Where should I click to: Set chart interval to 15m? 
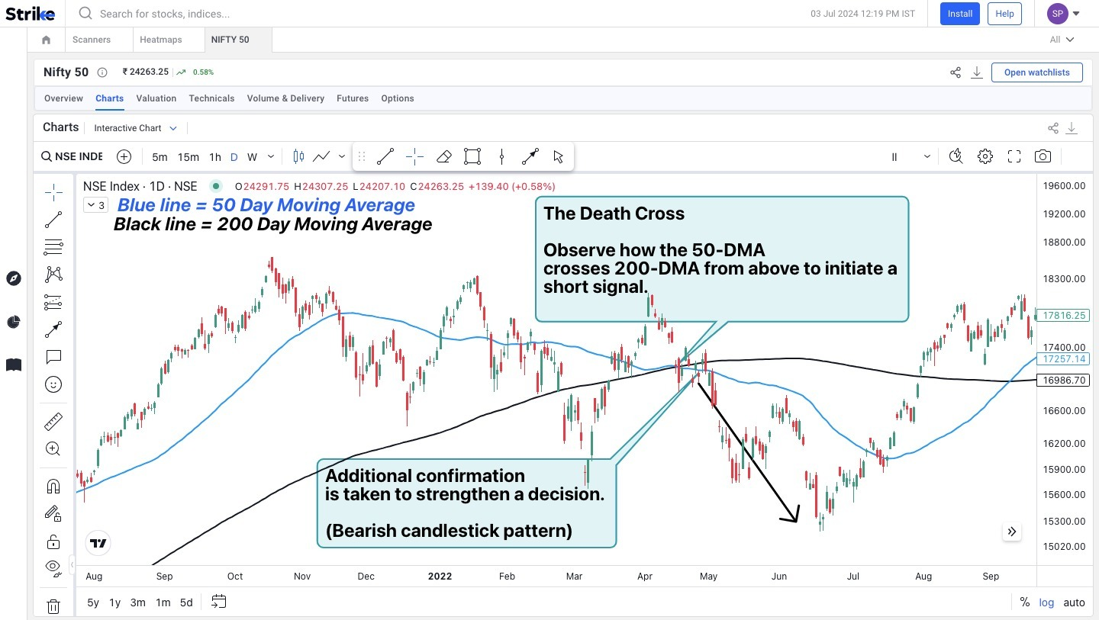point(188,157)
